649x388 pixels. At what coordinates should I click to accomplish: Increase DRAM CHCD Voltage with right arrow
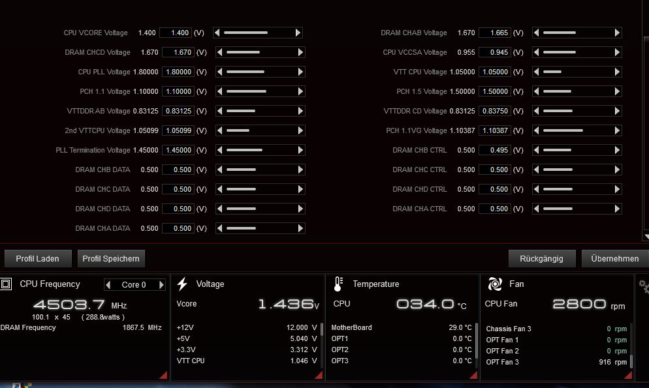(300, 52)
